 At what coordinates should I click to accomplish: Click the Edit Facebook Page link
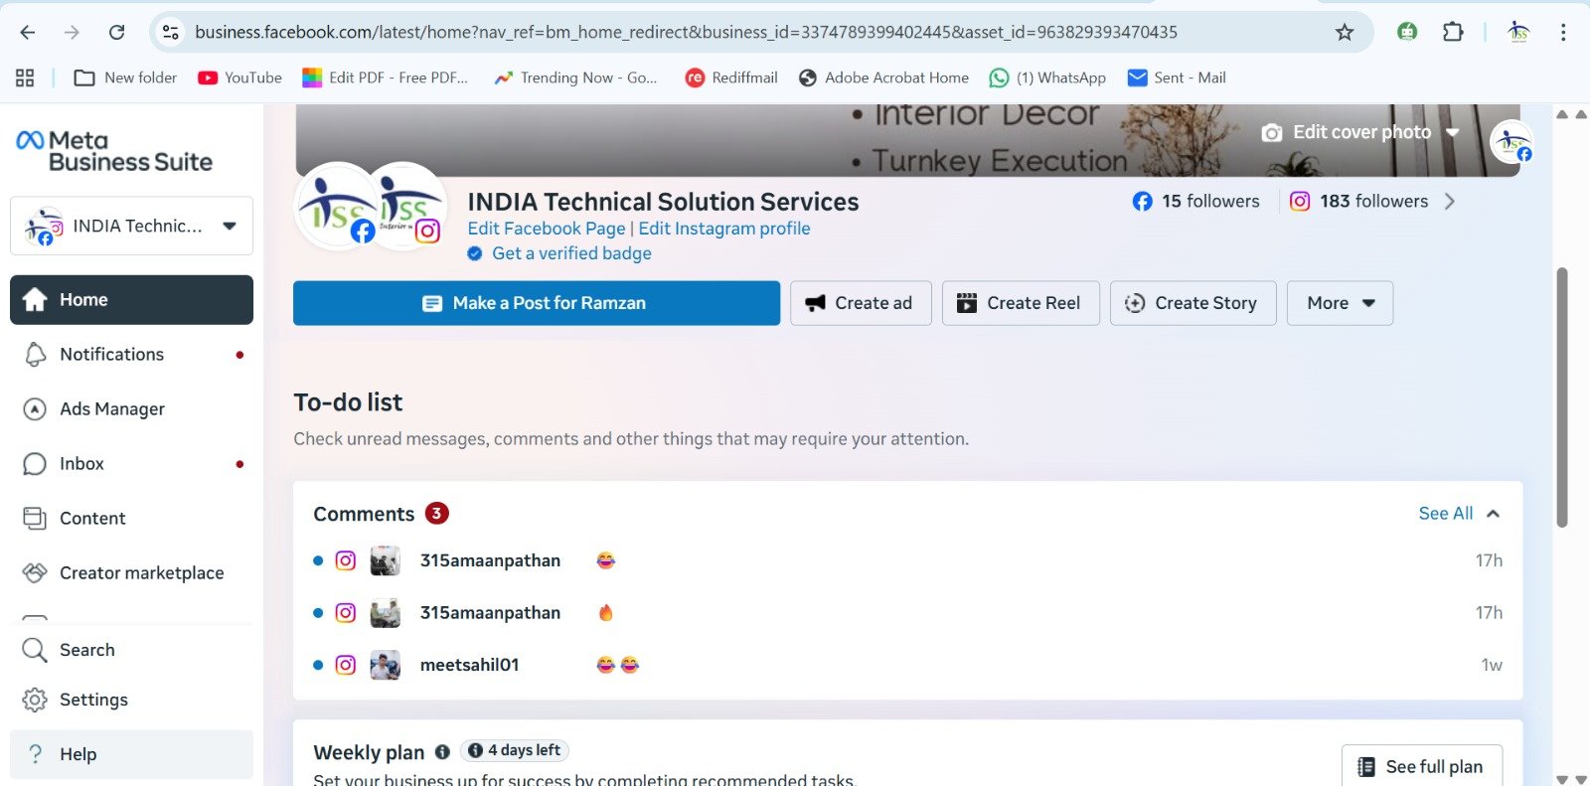coord(547,229)
